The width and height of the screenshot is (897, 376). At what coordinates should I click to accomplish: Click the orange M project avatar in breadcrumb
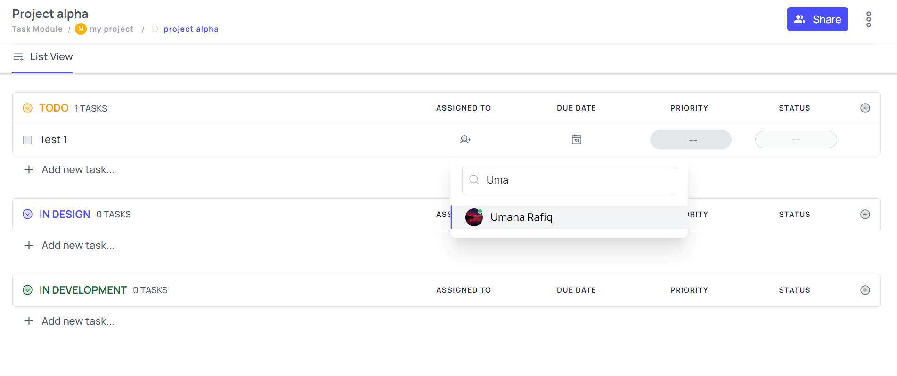coord(81,29)
